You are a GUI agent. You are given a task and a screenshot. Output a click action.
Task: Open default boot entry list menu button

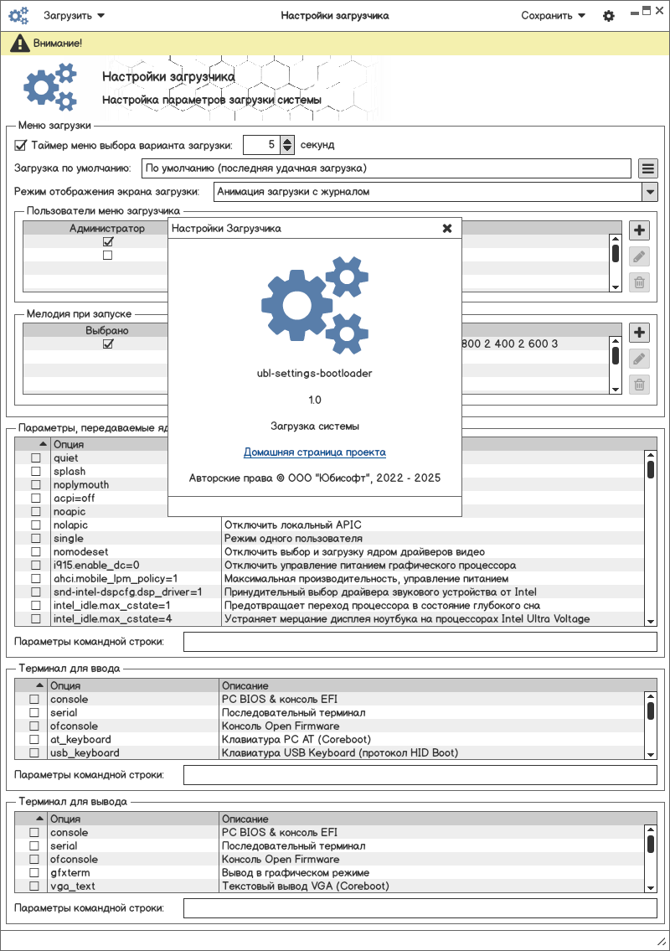coord(647,168)
